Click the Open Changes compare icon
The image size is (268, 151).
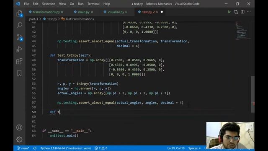click(x=236, y=12)
